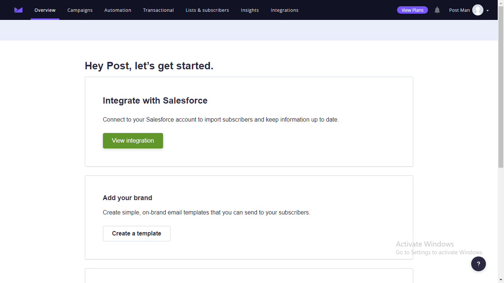The width and height of the screenshot is (504, 283).
Task: Click the 'Integrate with Salesforce' heading
Action: tap(155, 101)
